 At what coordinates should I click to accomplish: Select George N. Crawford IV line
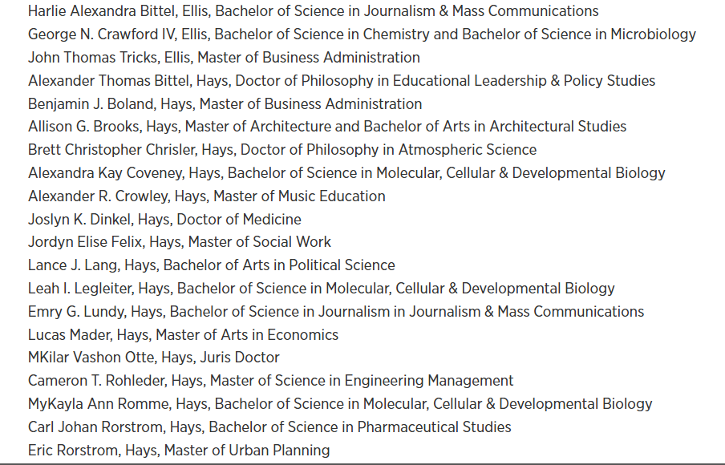[362, 34]
